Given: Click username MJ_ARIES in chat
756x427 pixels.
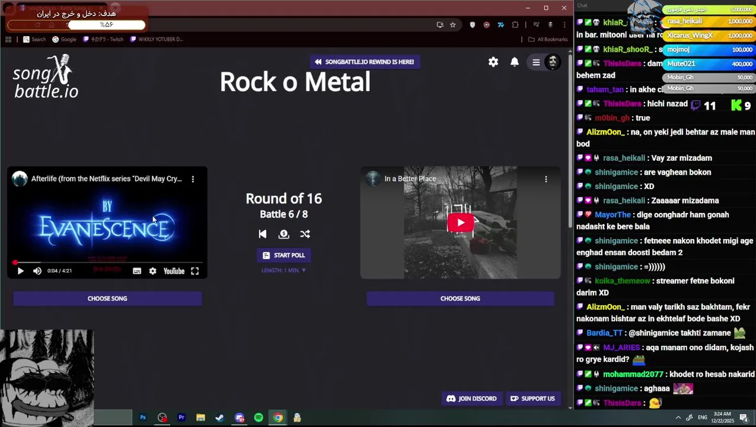Looking at the screenshot, I should [621, 348].
